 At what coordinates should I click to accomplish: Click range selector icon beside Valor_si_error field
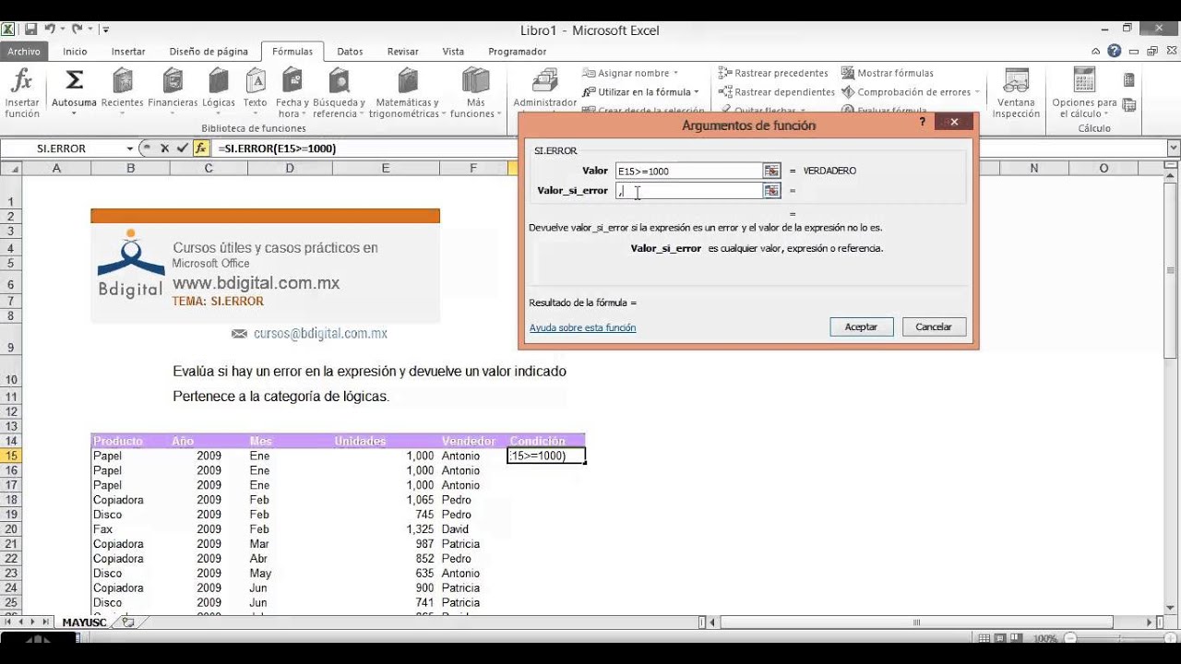tap(771, 190)
